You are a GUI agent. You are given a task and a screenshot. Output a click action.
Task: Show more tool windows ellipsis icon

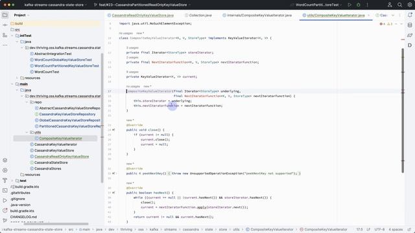point(5,45)
